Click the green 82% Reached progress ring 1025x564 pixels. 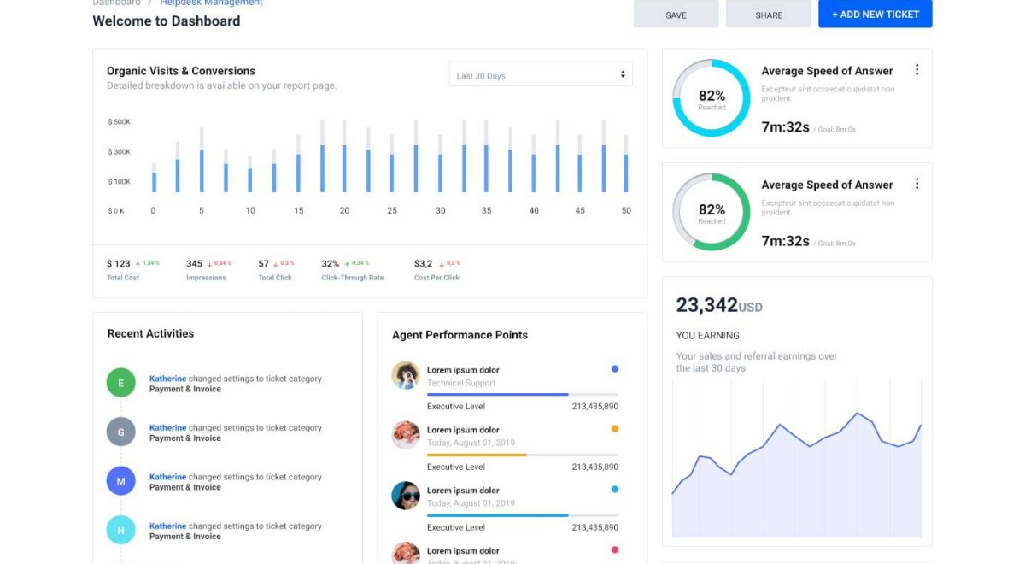tap(712, 212)
